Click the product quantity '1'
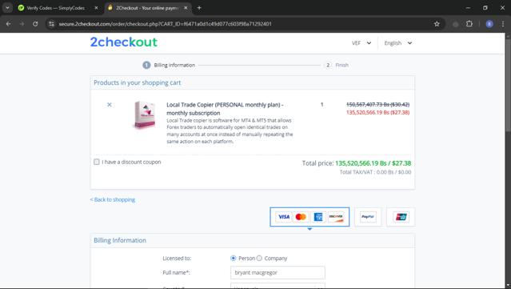The image size is (511, 289). click(x=322, y=104)
